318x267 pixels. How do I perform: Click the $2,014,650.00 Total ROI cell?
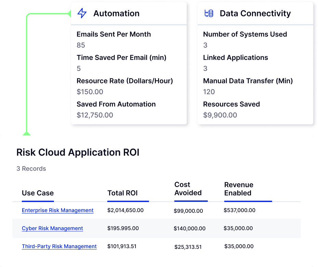point(125,210)
